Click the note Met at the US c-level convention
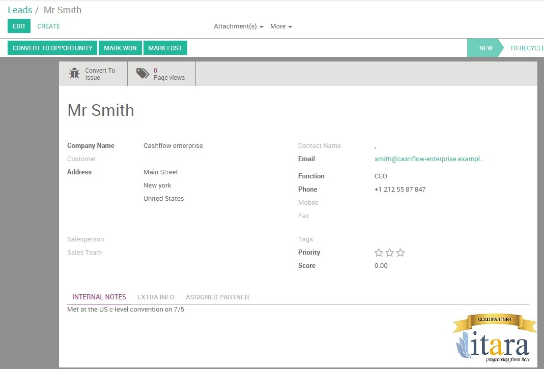Image resolution: width=544 pixels, height=369 pixels. pyautogui.click(x=126, y=309)
